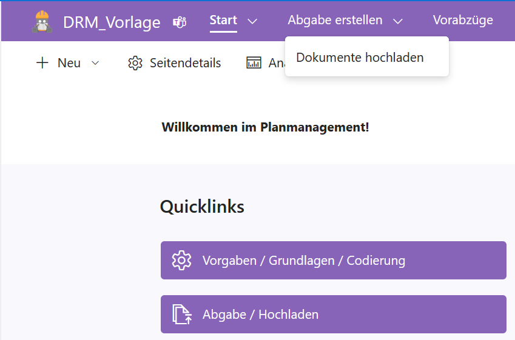515x340 pixels.
Task: Click the Seitendetails text label
Action: pyautogui.click(x=185, y=63)
